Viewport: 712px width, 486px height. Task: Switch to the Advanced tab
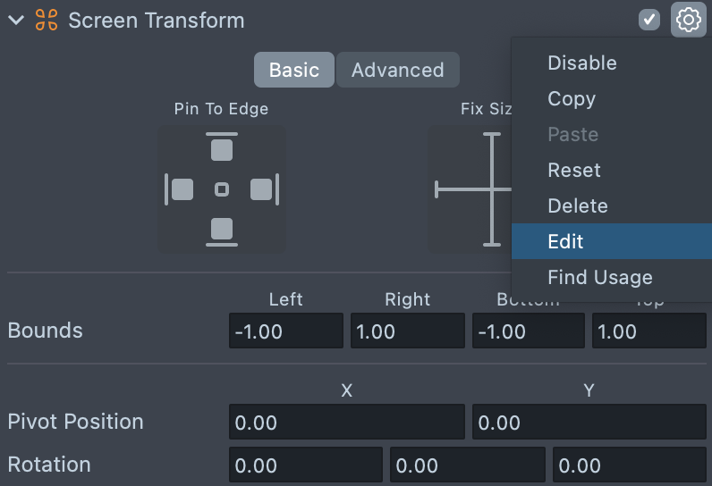click(x=397, y=70)
